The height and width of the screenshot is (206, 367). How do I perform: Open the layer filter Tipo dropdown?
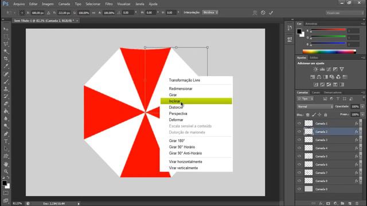tap(305, 99)
